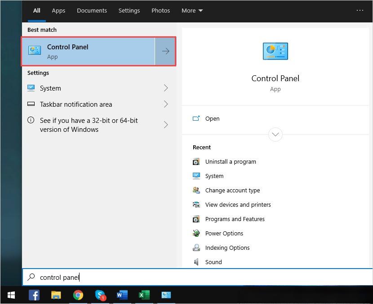This screenshot has height=304, width=373.
Task: Click the Power Options icon
Action: [196, 233]
